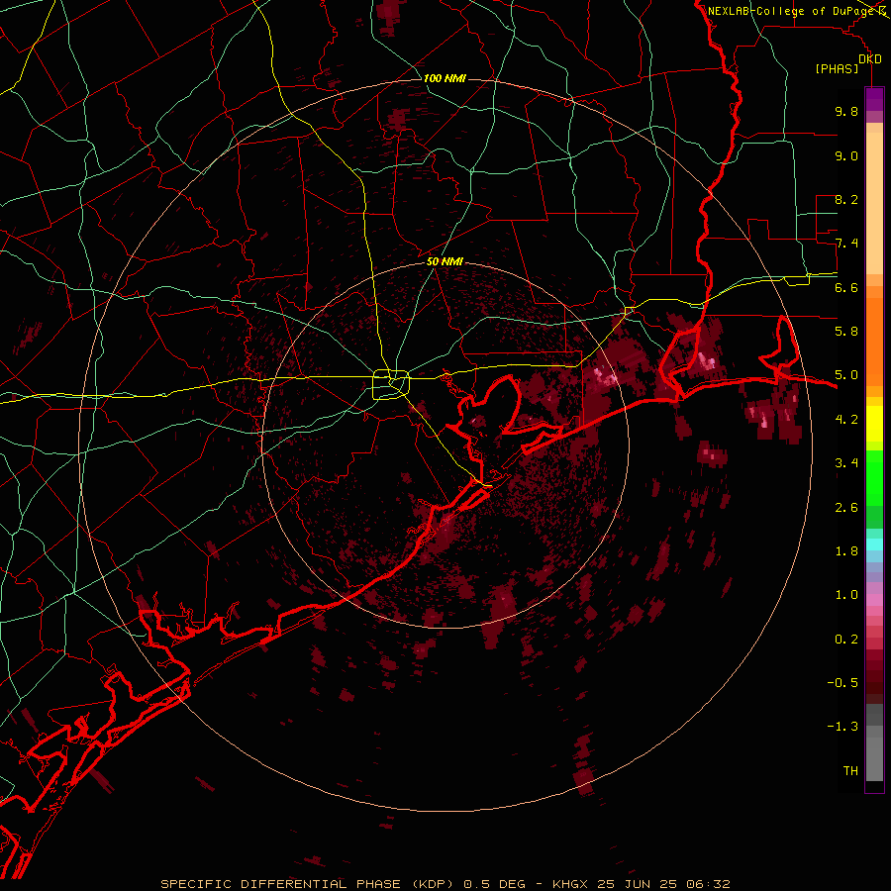Click the -1.3 value on the scale

coord(842,727)
